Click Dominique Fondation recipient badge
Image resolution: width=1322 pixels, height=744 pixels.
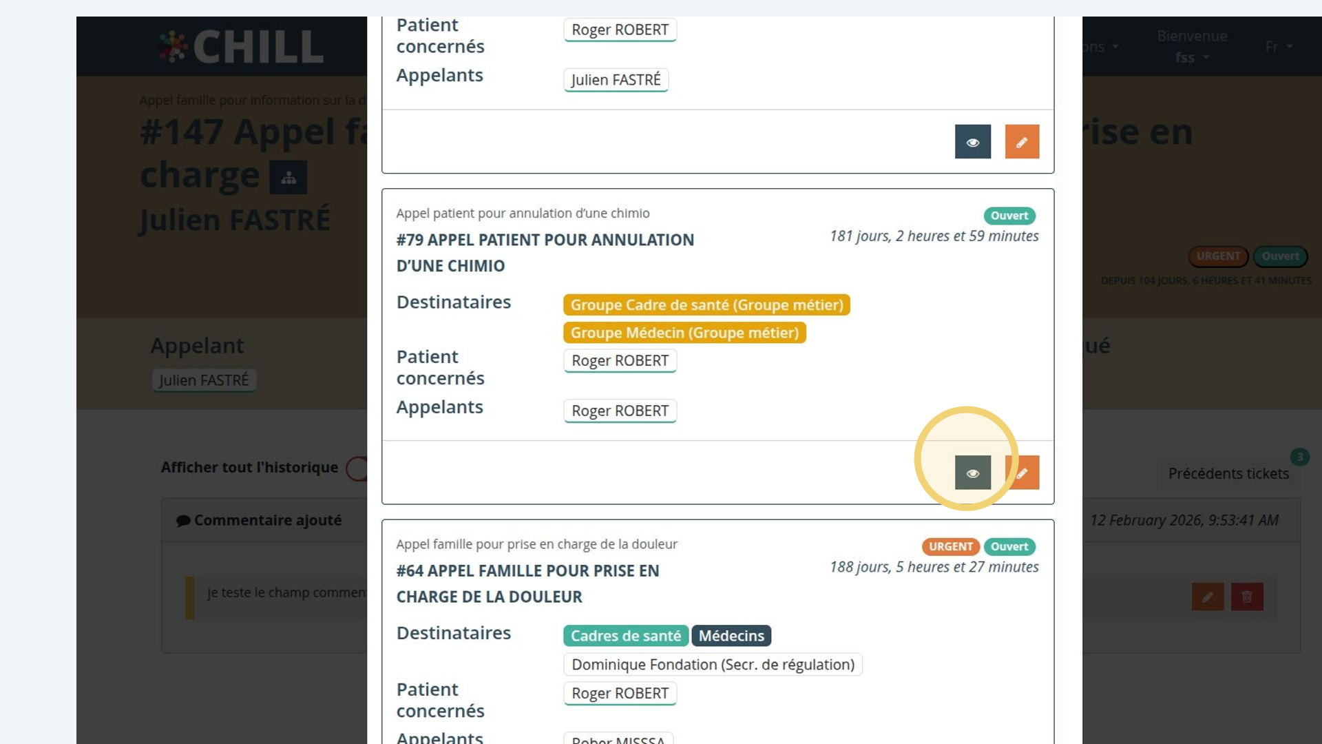coord(713,665)
